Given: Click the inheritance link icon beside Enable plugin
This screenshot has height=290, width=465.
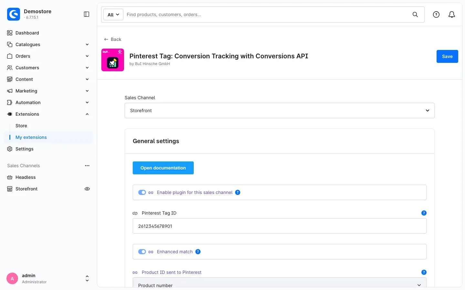Looking at the screenshot, I should point(151,192).
